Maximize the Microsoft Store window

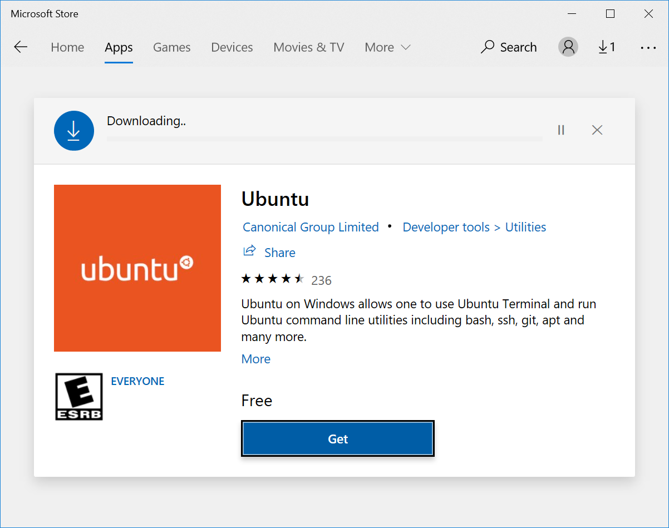pyautogui.click(x=611, y=14)
